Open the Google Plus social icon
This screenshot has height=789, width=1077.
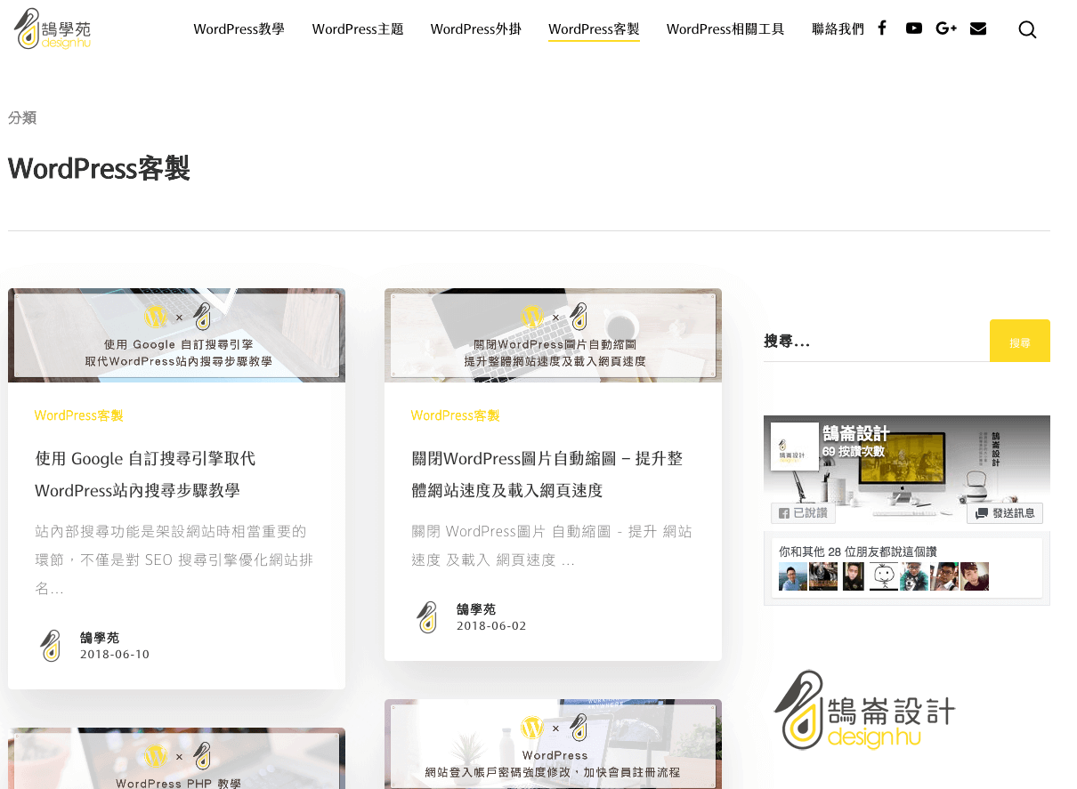click(x=946, y=28)
